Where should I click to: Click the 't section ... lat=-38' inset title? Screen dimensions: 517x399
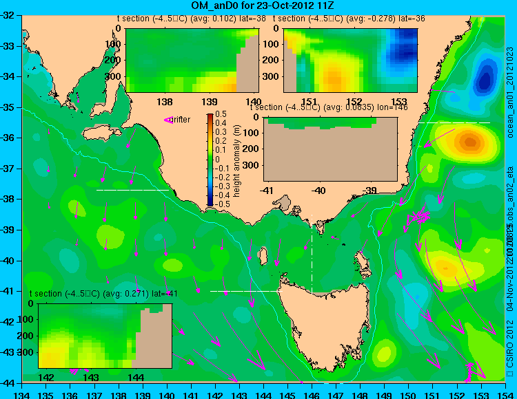192,19
